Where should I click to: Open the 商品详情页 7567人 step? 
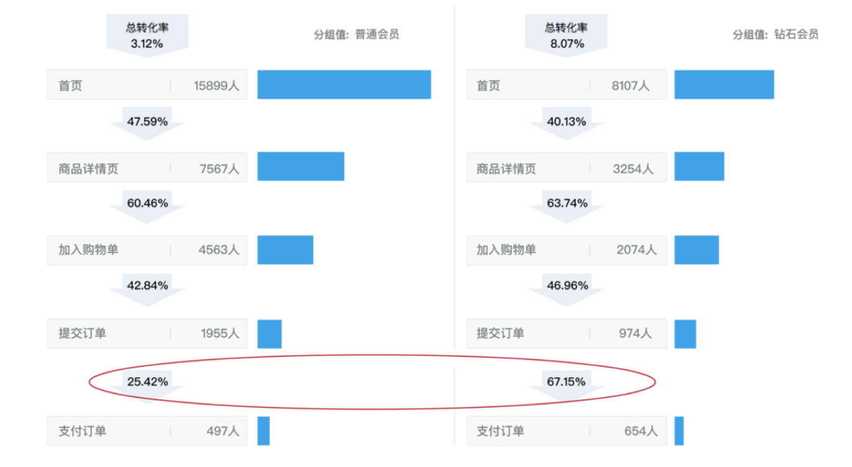click(147, 167)
